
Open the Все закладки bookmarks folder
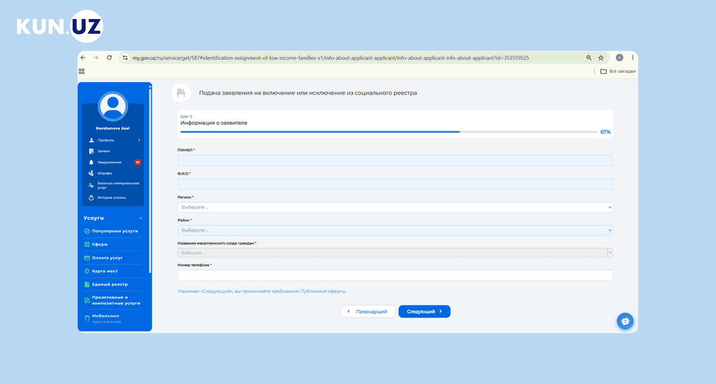618,71
